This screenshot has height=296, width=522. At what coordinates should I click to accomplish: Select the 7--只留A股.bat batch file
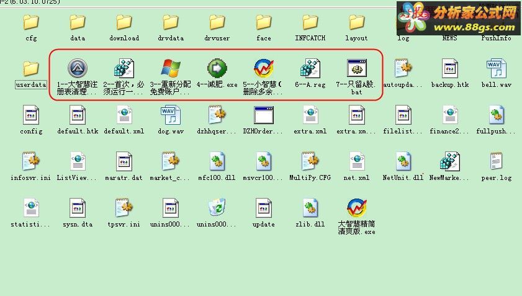pos(356,69)
